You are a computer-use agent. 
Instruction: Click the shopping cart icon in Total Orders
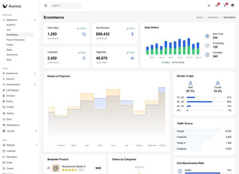coord(84,34)
